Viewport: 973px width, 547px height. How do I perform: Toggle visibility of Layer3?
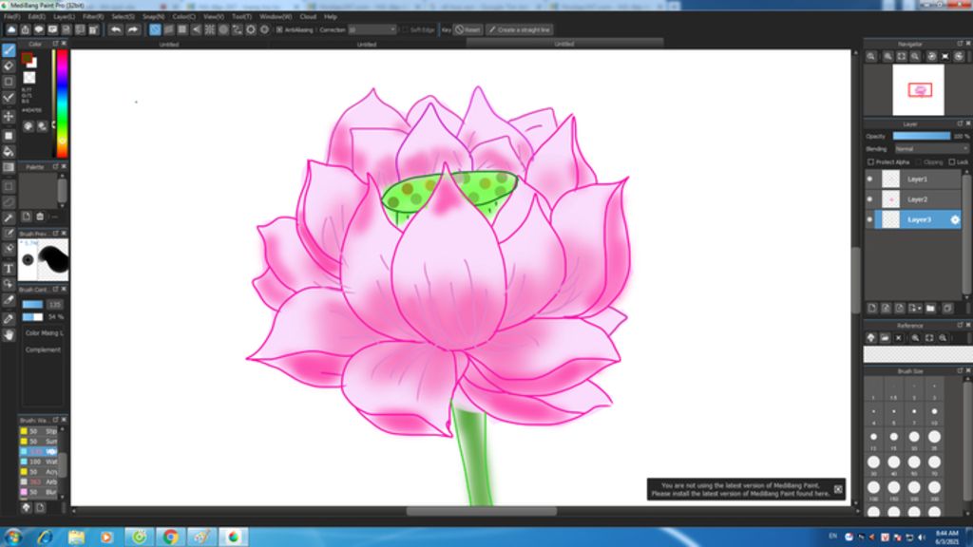[869, 219]
